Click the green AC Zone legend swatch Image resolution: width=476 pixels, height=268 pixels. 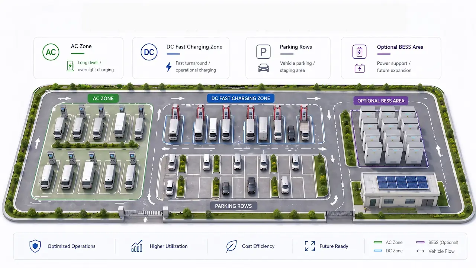click(378, 242)
